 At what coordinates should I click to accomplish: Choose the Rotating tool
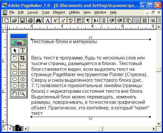click(15, 58)
